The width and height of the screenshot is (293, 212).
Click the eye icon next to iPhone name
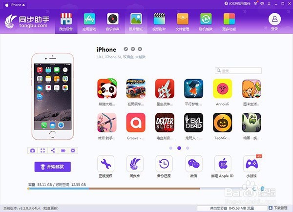133,49
